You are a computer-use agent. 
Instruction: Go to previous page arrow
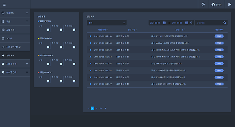[89, 108]
